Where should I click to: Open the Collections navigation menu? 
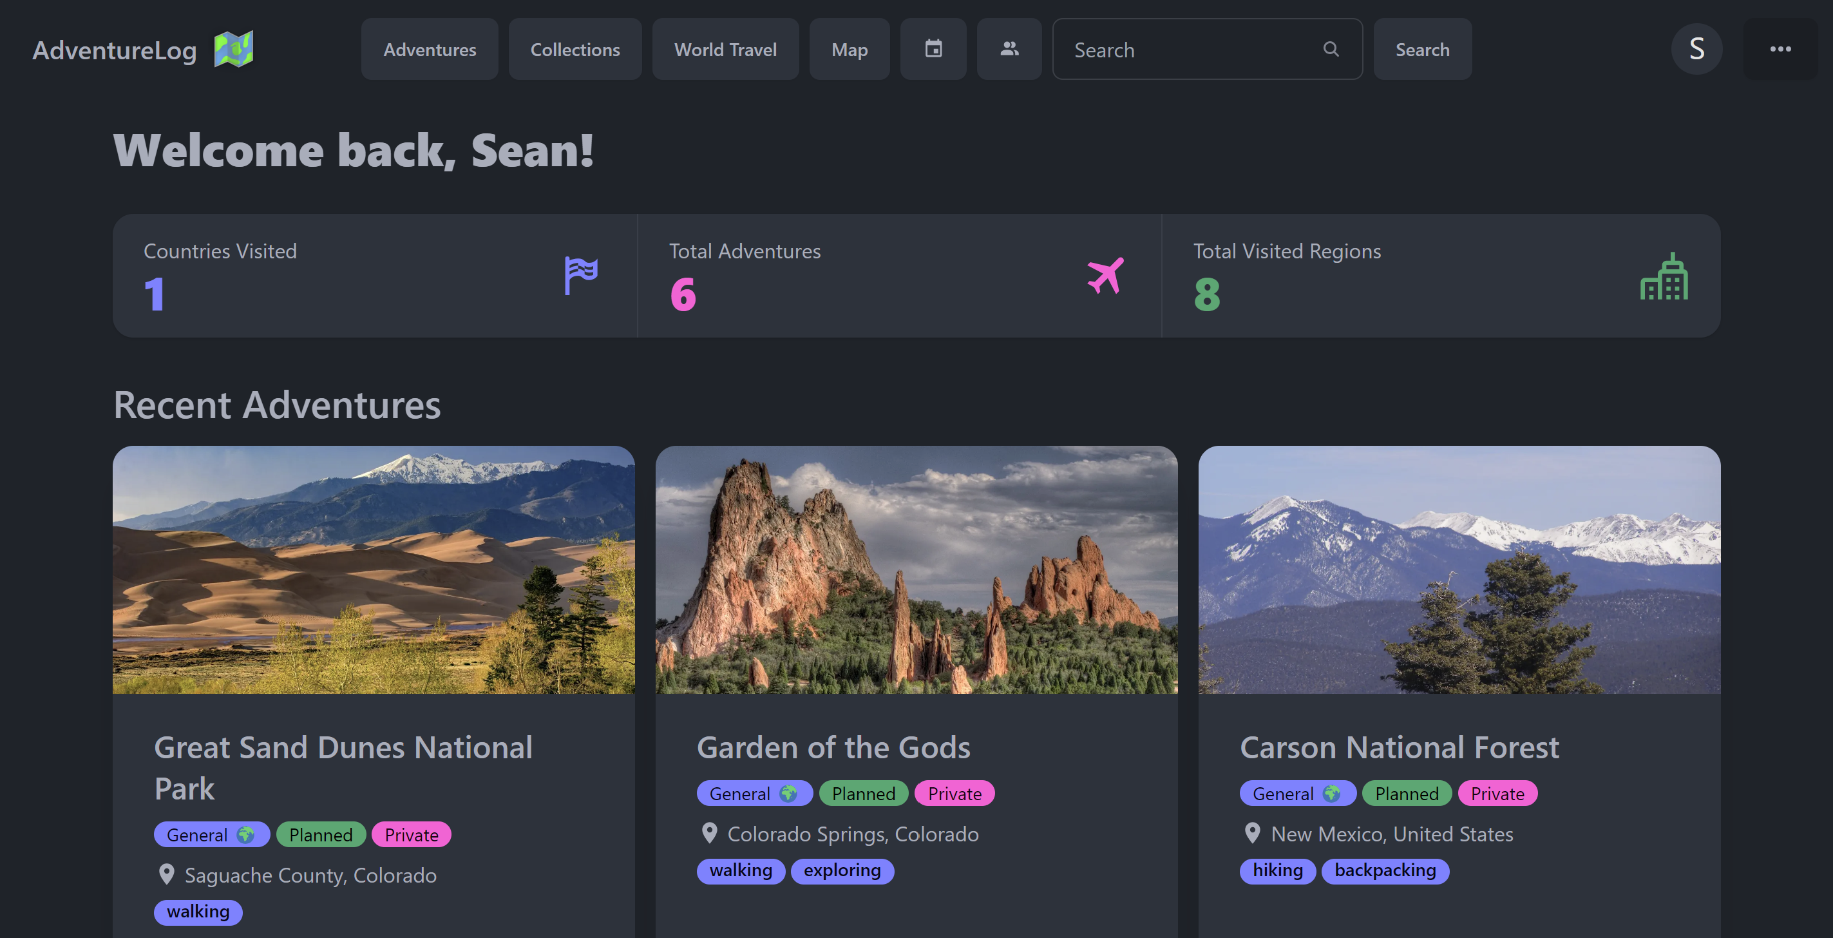click(x=575, y=49)
